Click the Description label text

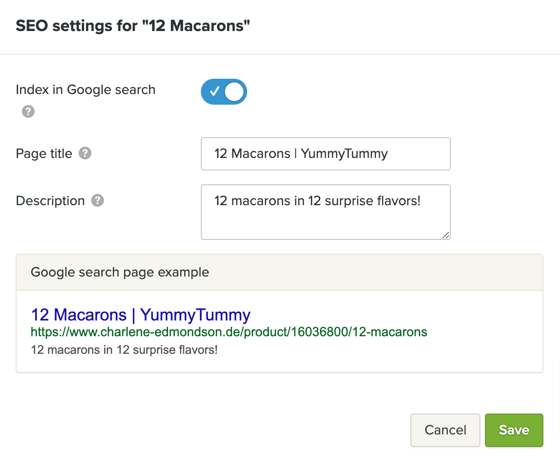point(50,201)
